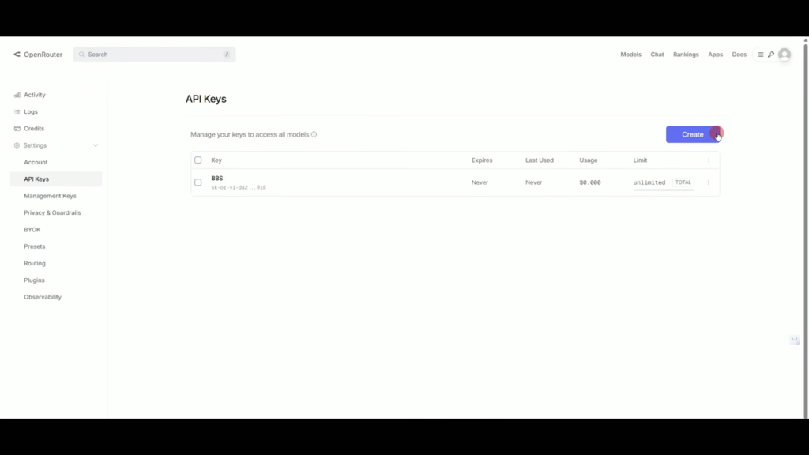
Task: Open Privacy & Guardrails settings
Action: [x=52, y=212]
